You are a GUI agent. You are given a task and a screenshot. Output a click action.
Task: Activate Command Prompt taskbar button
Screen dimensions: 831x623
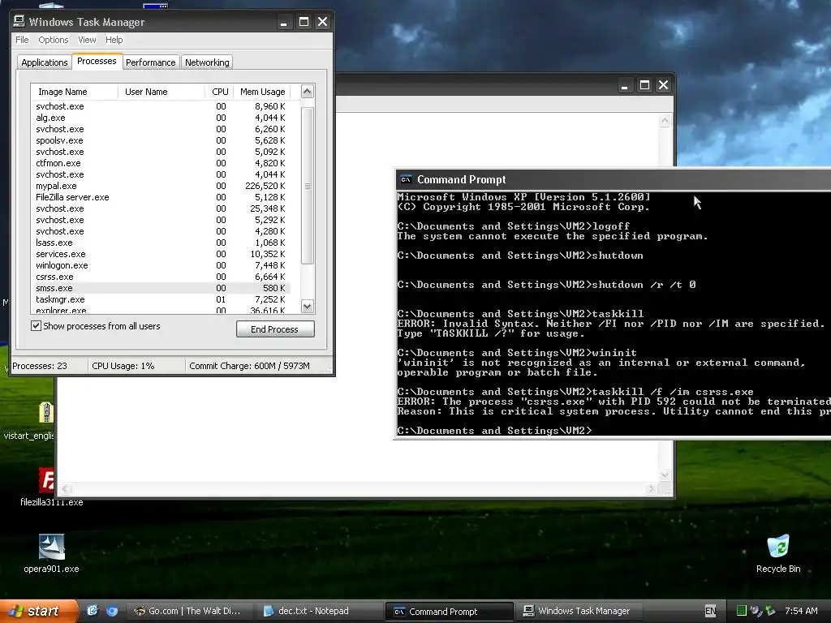pos(450,612)
